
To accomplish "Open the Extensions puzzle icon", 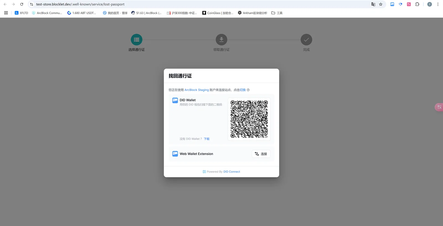I will coord(417,4).
